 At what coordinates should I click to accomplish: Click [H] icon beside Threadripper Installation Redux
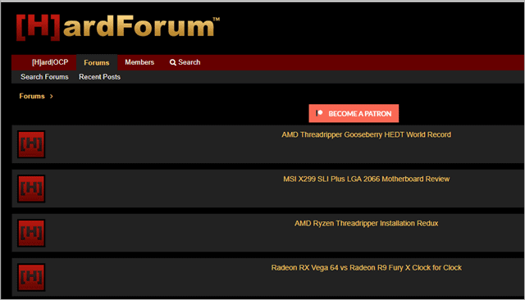point(31,233)
